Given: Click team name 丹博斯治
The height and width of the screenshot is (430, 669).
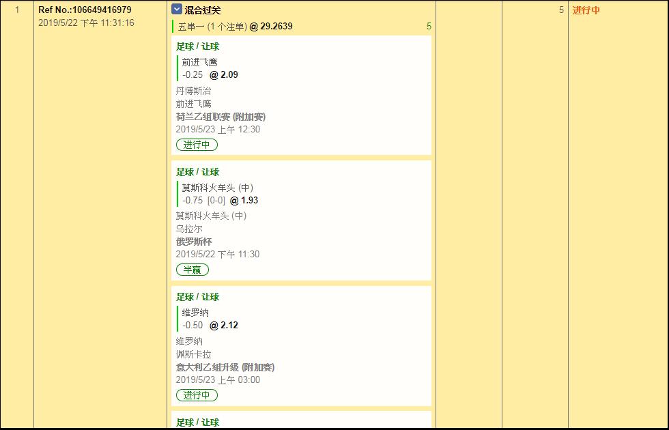Looking at the screenshot, I should (x=193, y=91).
